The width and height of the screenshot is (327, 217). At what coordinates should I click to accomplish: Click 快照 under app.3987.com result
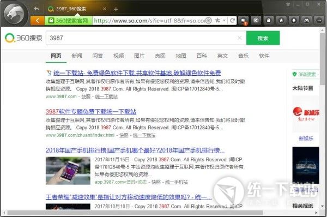pos(156,182)
